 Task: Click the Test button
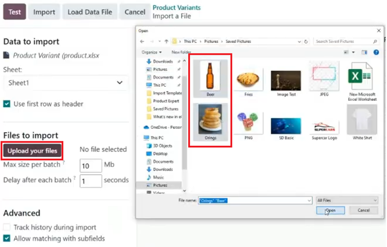tap(15, 12)
